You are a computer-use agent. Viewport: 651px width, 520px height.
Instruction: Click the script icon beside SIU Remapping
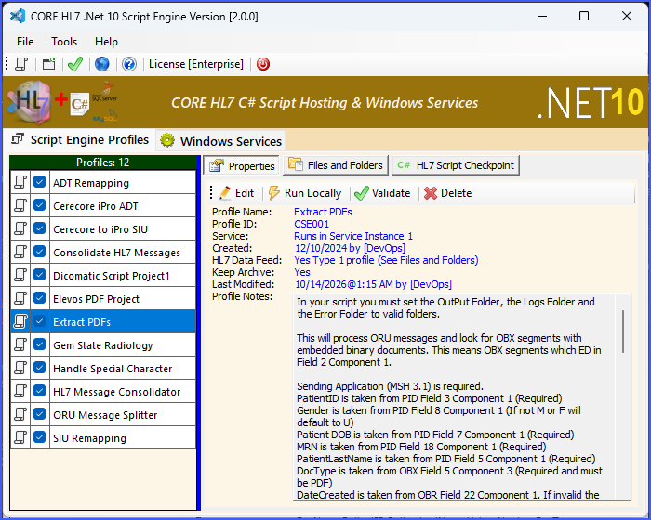tap(20, 438)
